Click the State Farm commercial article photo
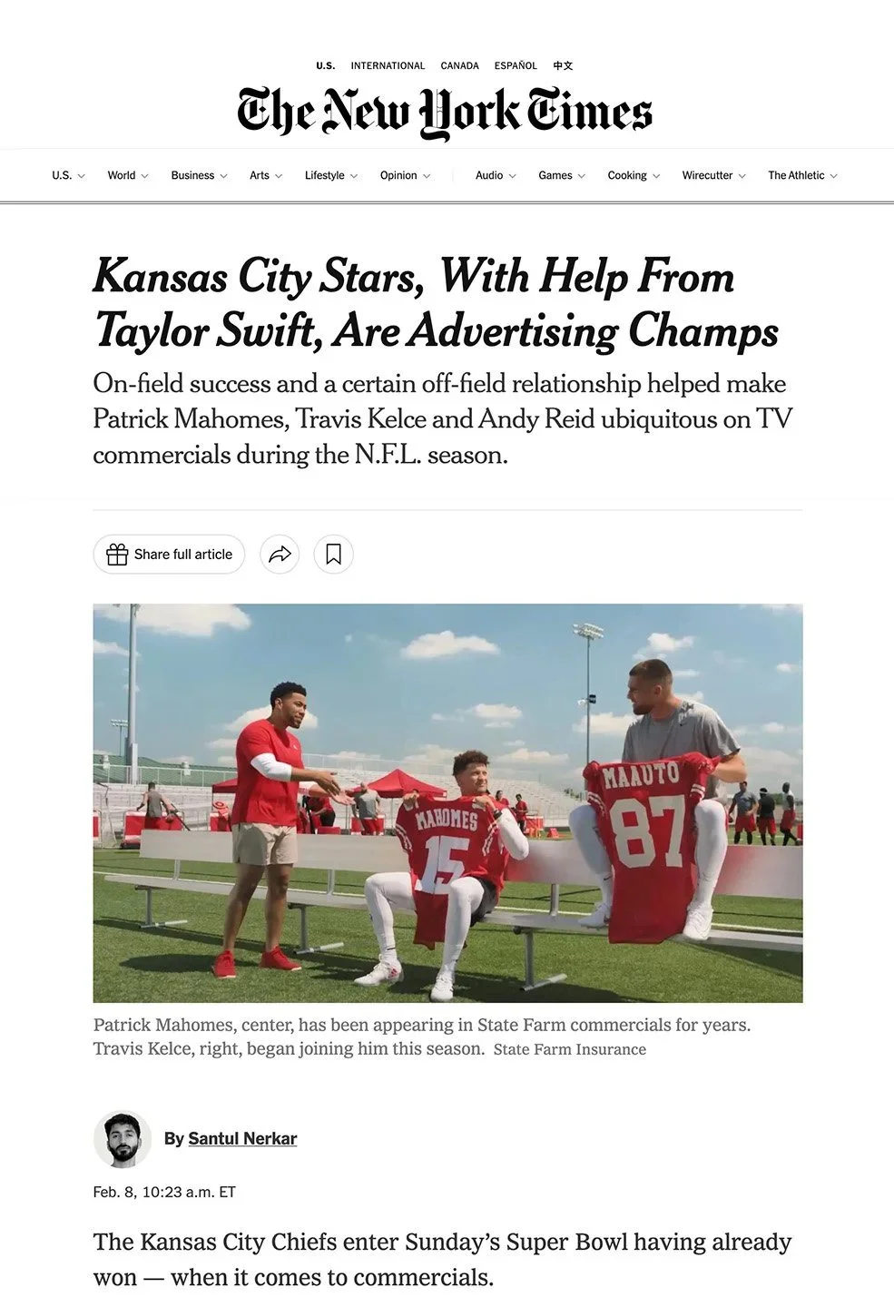This screenshot has height=1307, width=894. tap(447, 803)
